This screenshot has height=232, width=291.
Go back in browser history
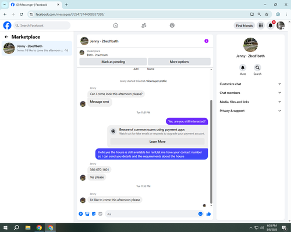click(x=5, y=14)
